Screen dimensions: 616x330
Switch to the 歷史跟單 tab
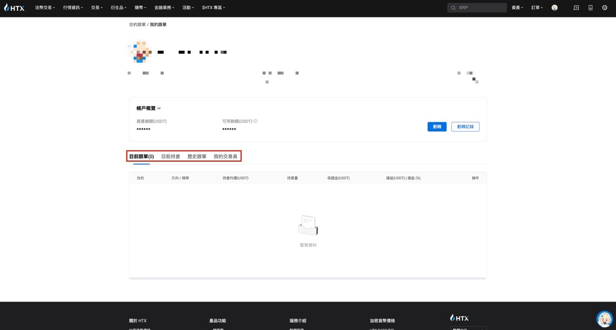point(197,157)
